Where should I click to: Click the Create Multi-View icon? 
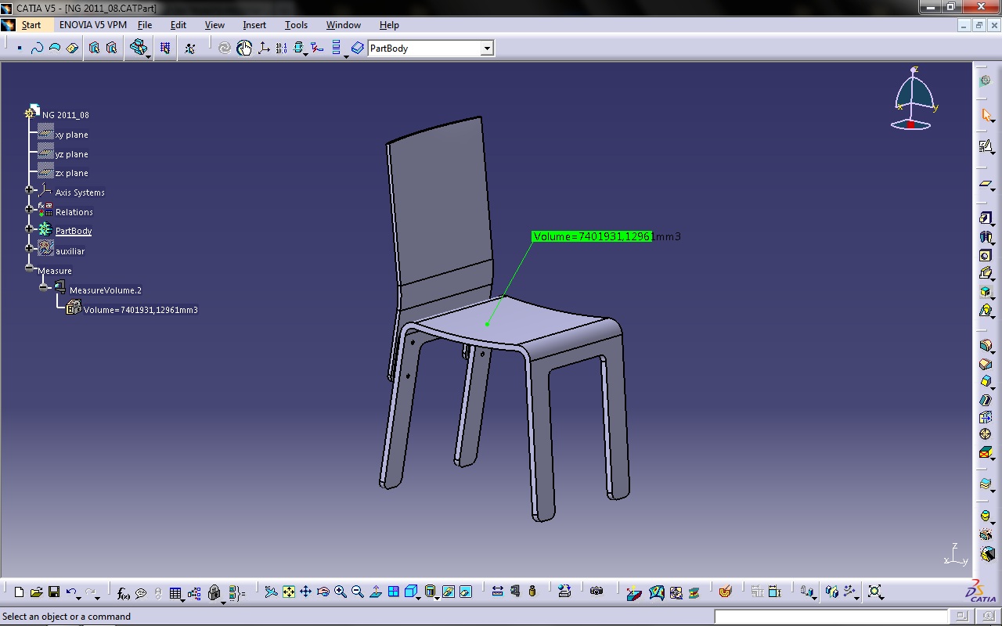tap(394, 592)
